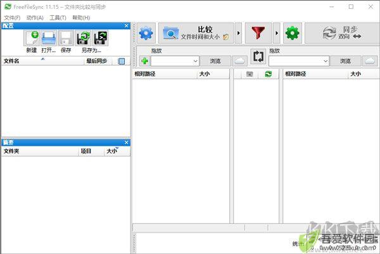Swap sides using the arrows icon
380x254 pixels.
pyautogui.click(x=258, y=56)
